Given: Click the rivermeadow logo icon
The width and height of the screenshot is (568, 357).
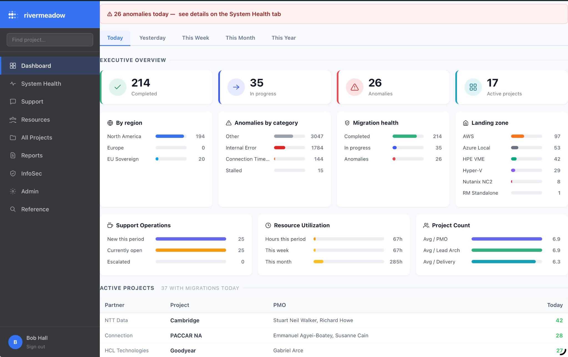Looking at the screenshot, I should click(13, 15).
